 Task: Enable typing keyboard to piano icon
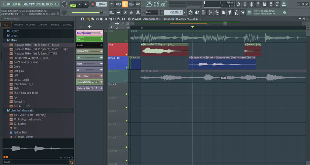112,12
